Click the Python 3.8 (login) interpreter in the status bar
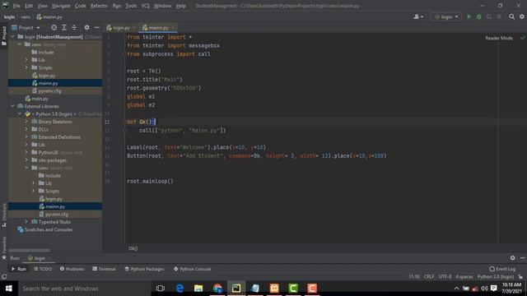The height and width of the screenshot is (296, 527). pyautogui.click(x=496, y=277)
